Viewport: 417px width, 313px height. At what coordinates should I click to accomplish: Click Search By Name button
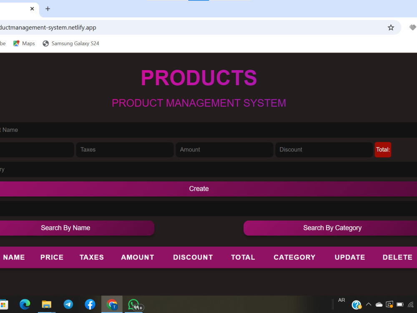(77, 228)
